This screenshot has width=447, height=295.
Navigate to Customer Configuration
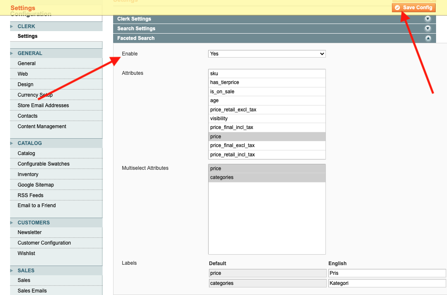click(44, 243)
